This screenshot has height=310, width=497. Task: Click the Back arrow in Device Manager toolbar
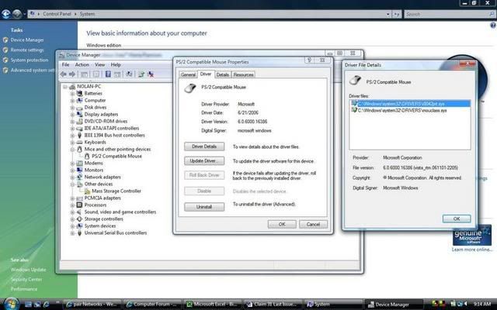pyautogui.click(x=64, y=74)
